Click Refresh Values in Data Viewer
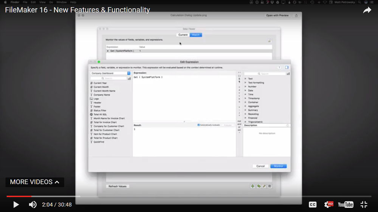Screen dimensions: 378x212 [118, 186]
